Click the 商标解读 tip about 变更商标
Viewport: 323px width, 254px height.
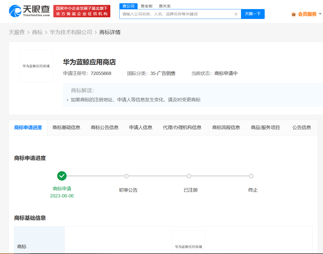[136, 100]
